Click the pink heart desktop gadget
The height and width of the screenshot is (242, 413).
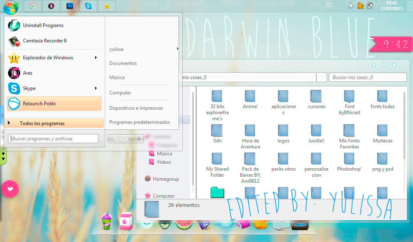pos(10,189)
